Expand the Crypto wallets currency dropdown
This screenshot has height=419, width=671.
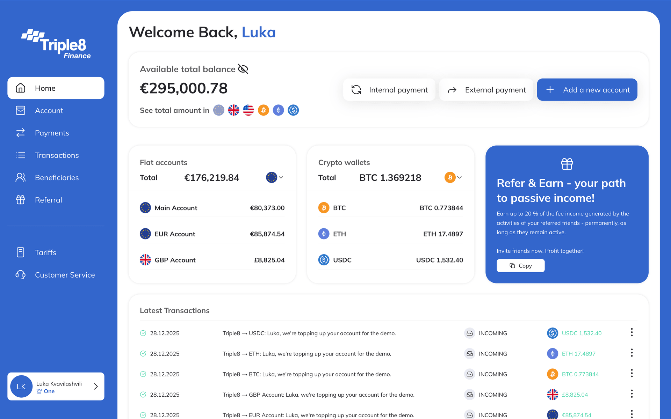pos(453,177)
